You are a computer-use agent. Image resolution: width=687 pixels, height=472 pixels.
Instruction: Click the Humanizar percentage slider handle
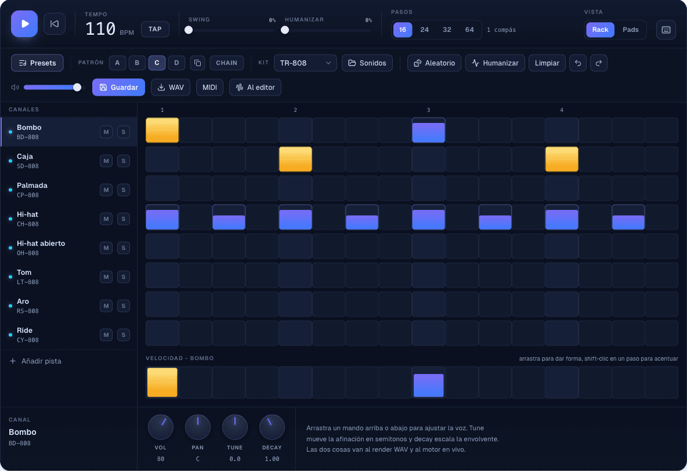coord(285,30)
